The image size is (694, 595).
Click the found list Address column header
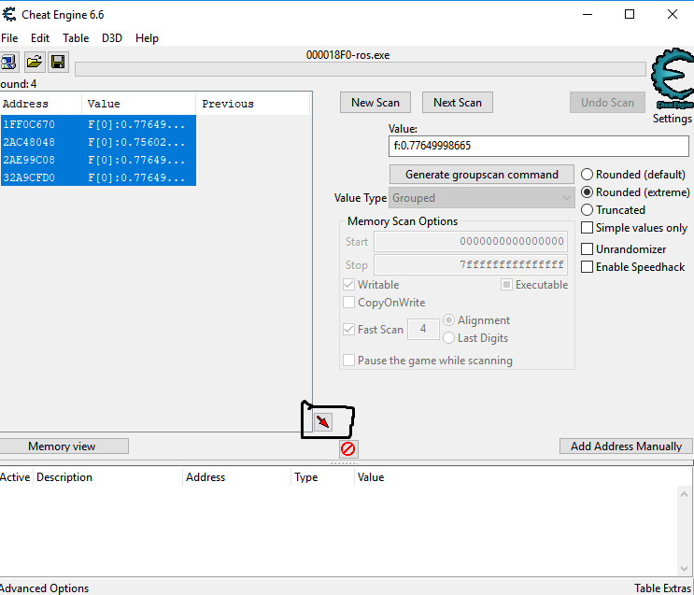(41, 104)
